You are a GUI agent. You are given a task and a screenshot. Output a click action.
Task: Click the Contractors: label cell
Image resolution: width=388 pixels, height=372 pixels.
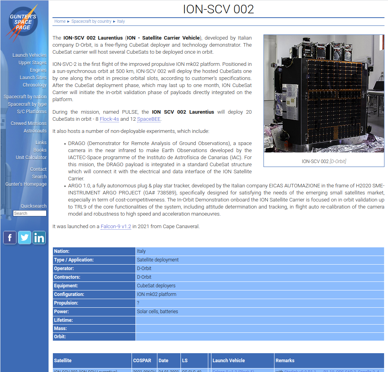(94, 277)
